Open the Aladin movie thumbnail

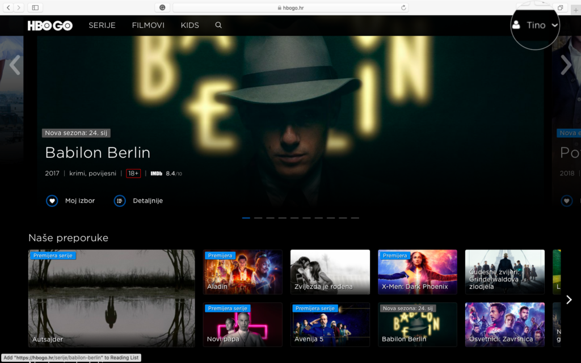click(x=243, y=272)
